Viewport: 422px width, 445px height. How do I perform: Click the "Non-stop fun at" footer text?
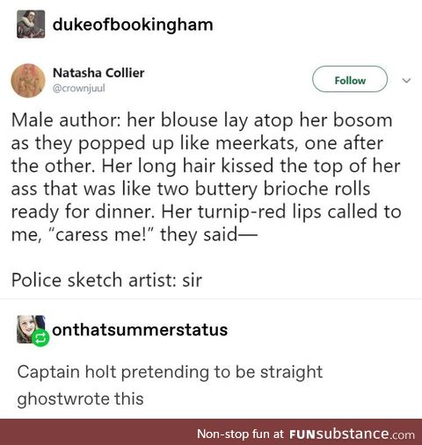[240, 434]
